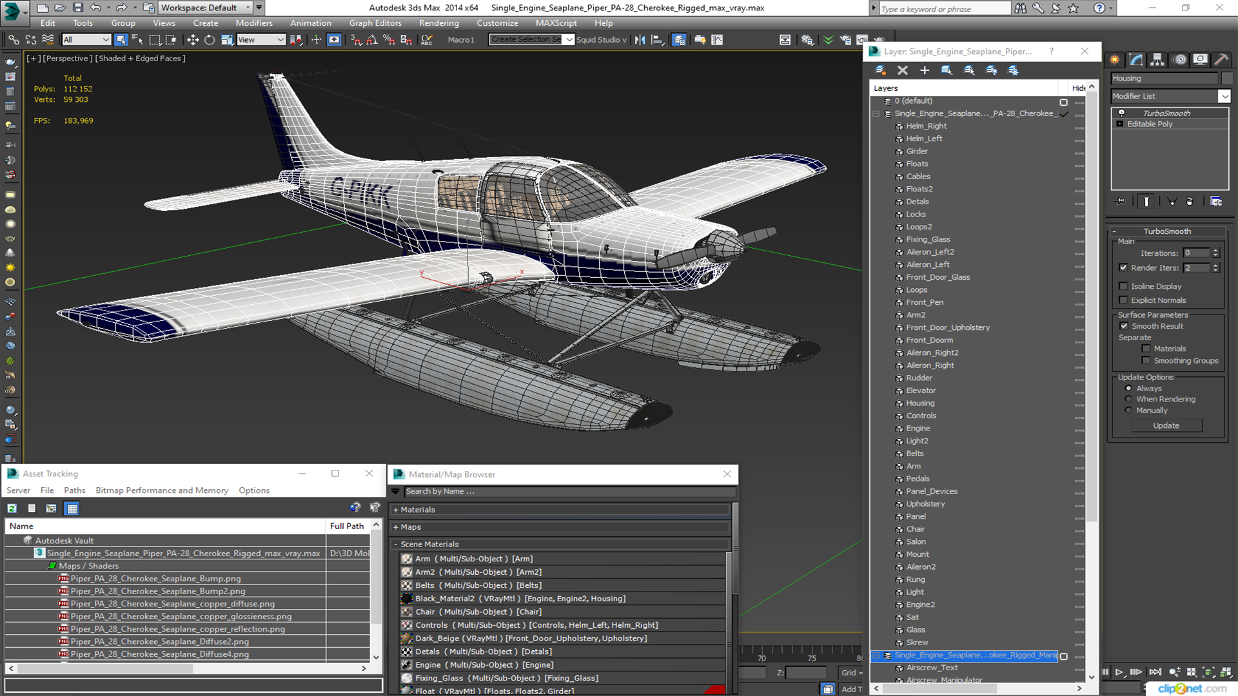Open the Workspace Default dropdown
This screenshot has width=1238, height=696.
(x=248, y=8)
